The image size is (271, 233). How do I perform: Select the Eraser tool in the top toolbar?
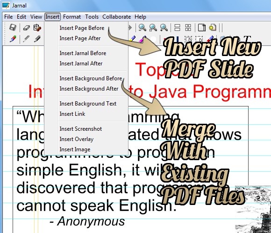27,28
